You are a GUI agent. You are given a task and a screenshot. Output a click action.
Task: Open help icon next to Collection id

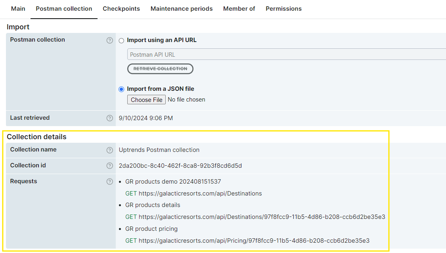pos(109,166)
